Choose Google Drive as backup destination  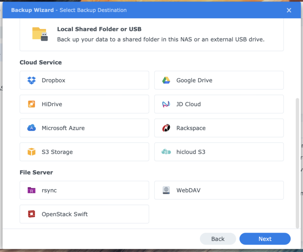coord(219,81)
